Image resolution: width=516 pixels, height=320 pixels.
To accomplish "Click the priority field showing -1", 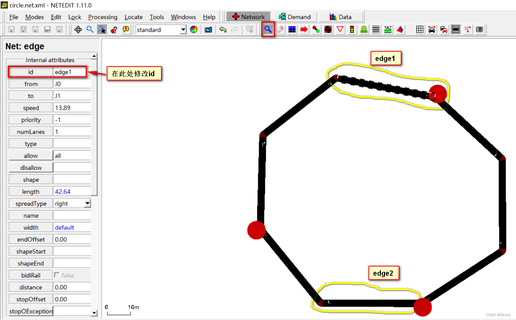I will (x=72, y=120).
